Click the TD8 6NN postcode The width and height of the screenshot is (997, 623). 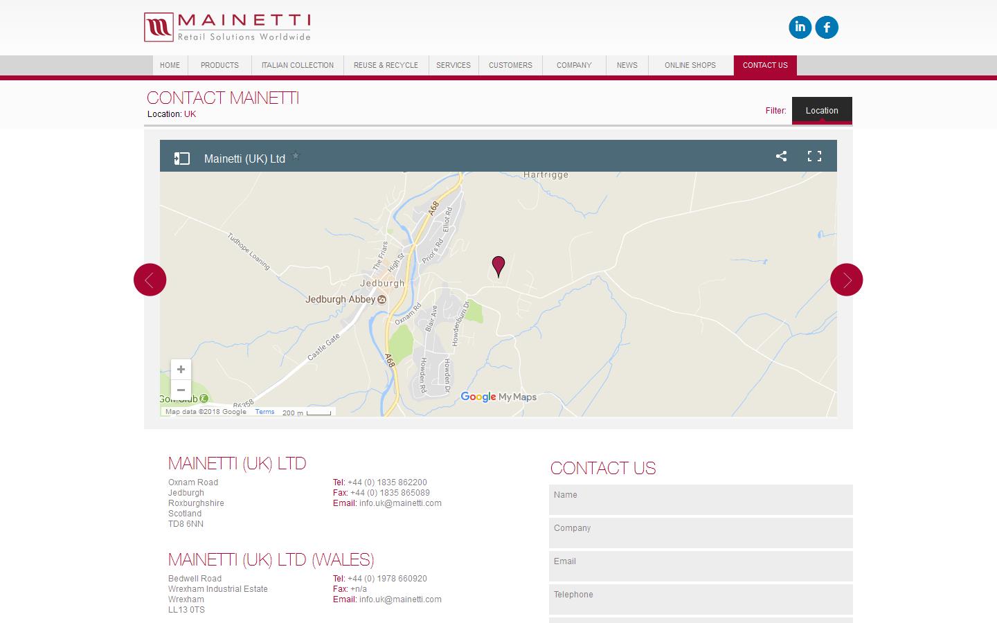click(x=186, y=524)
